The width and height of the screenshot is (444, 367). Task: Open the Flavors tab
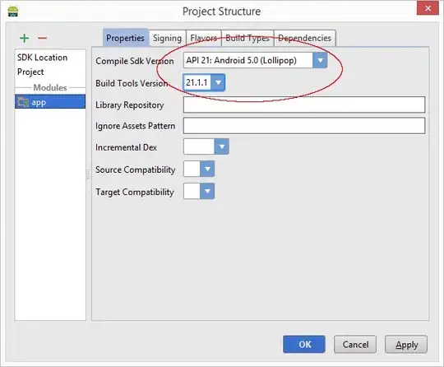(x=203, y=38)
